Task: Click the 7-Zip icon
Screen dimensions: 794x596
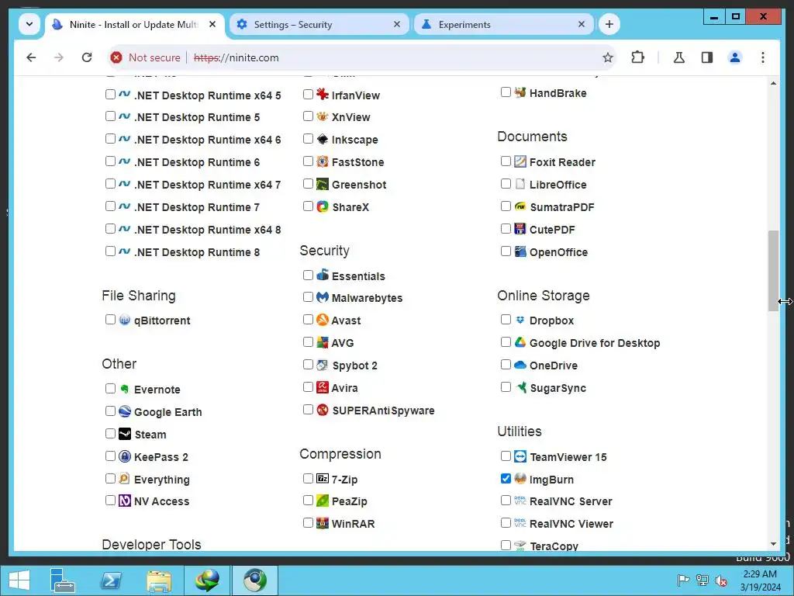Action: pos(322,478)
